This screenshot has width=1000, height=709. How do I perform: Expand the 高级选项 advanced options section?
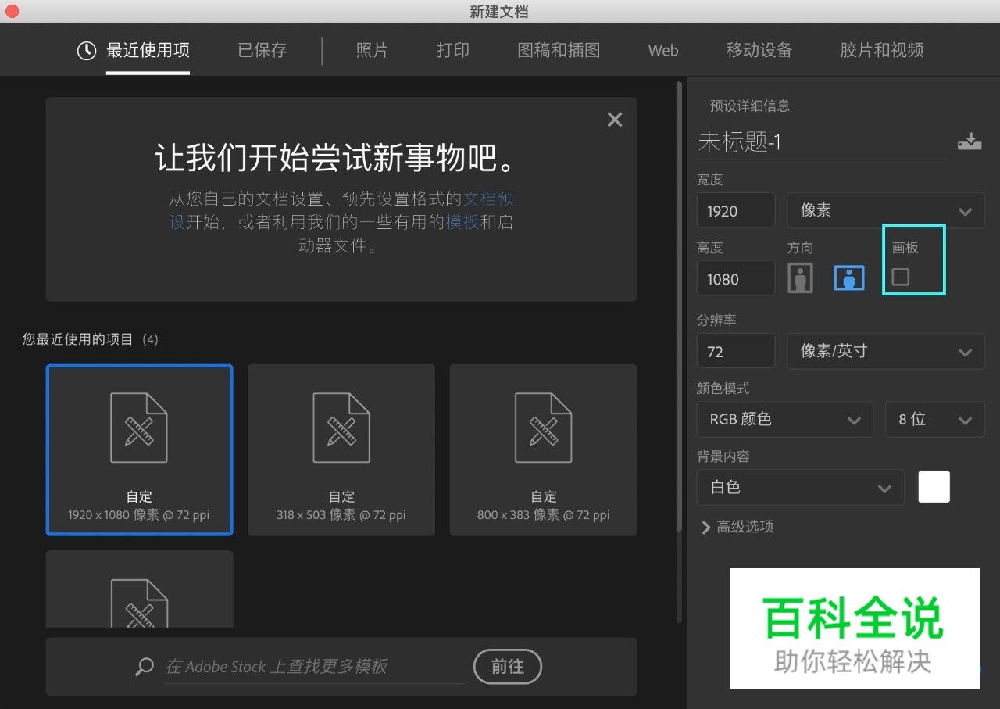[x=737, y=527]
